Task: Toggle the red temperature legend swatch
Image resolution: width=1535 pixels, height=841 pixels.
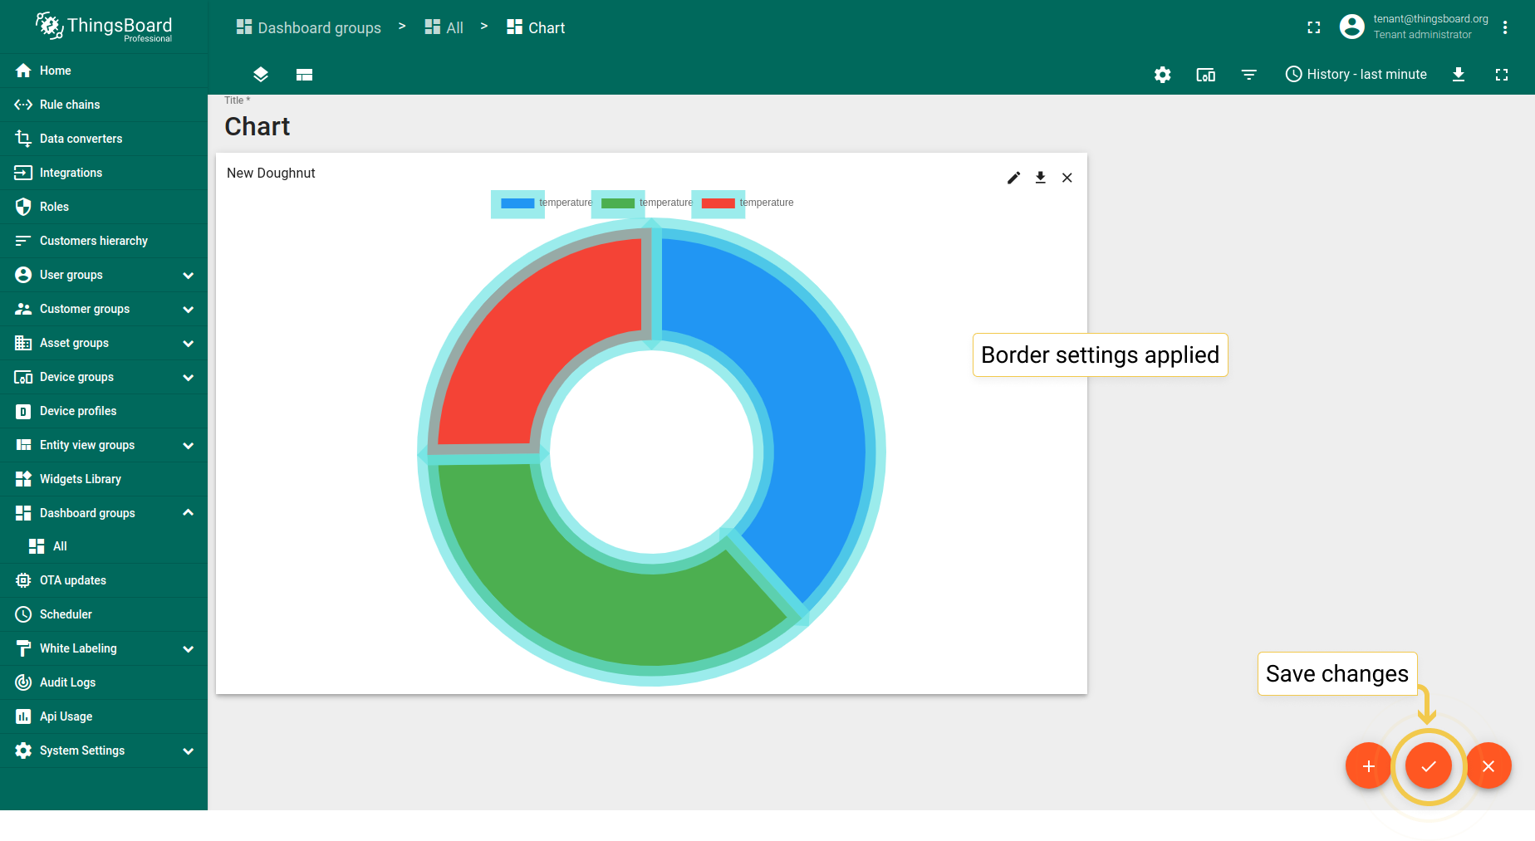Action: [x=718, y=203]
